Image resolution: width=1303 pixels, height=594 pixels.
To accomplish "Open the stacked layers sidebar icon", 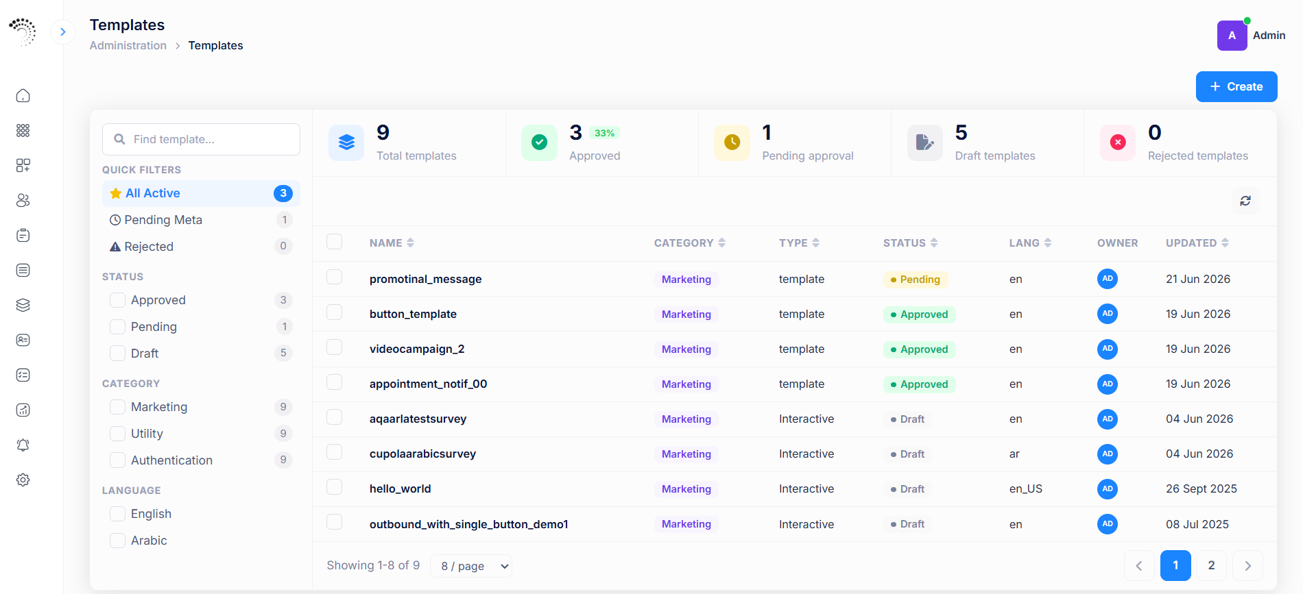I will pos(23,305).
